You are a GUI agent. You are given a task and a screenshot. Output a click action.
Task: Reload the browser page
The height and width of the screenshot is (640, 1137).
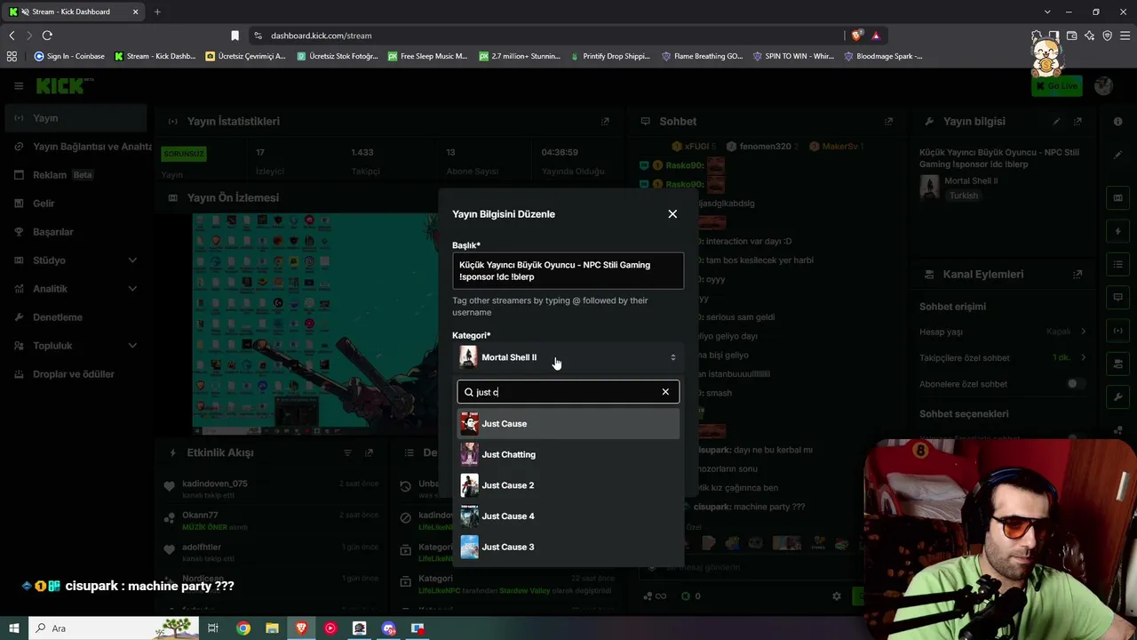pos(47,36)
